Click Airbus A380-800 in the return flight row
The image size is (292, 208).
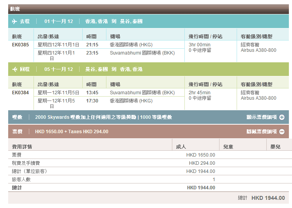click(x=258, y=98)
